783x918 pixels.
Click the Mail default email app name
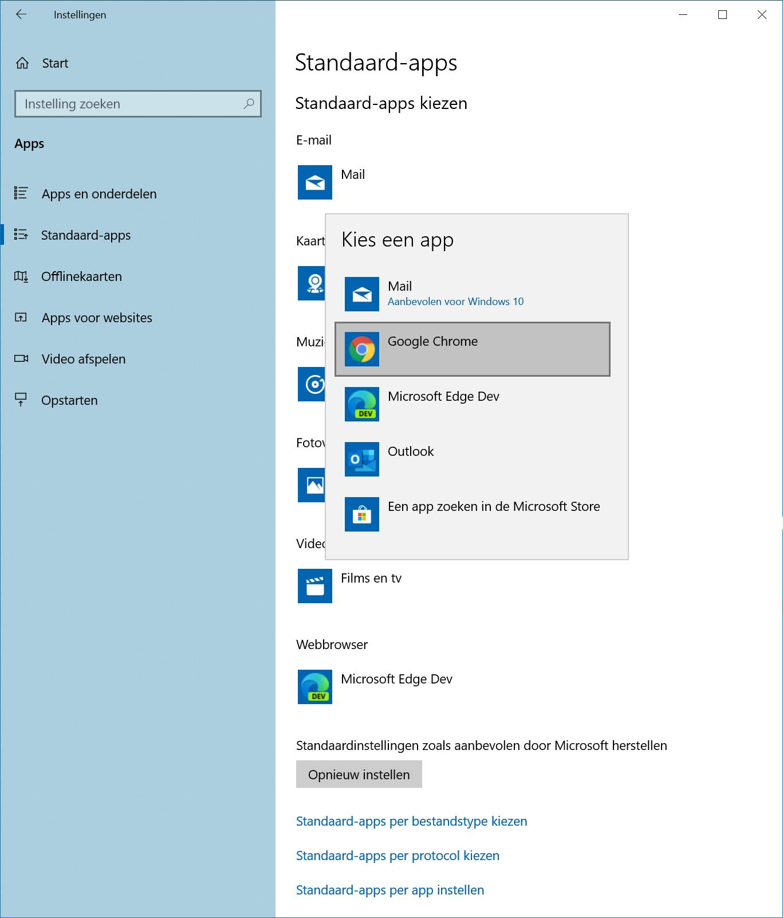pyautogui.click(x=353, y=174)
